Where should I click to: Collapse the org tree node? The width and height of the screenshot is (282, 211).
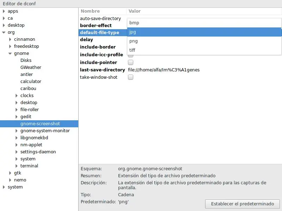(x=4, y=32)
